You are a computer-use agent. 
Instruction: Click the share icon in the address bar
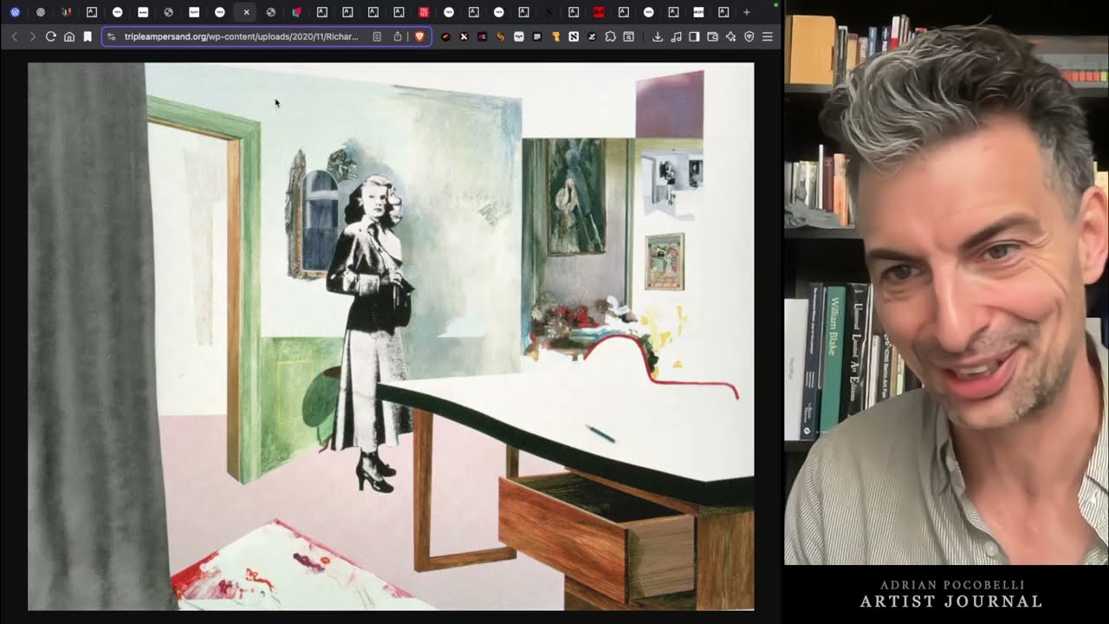(x=398, y=36)
